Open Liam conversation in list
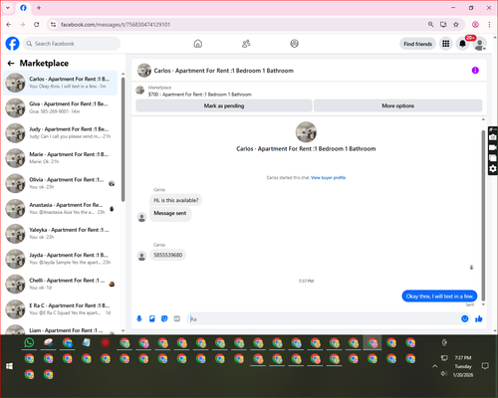498x398 pixels. pyautogui.click(x=61, y=329)
